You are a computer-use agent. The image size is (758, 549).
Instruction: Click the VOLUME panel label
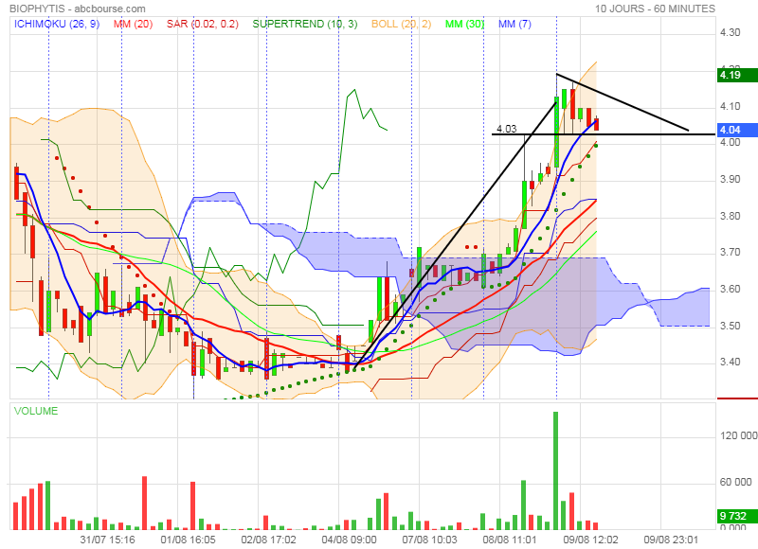click(x=36, y=411)
